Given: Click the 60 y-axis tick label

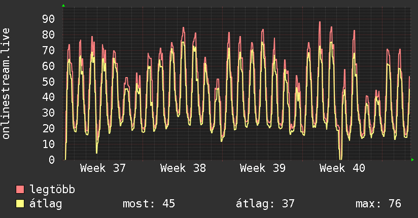Looking at the screenshot, I should click(x=49, y=66).
